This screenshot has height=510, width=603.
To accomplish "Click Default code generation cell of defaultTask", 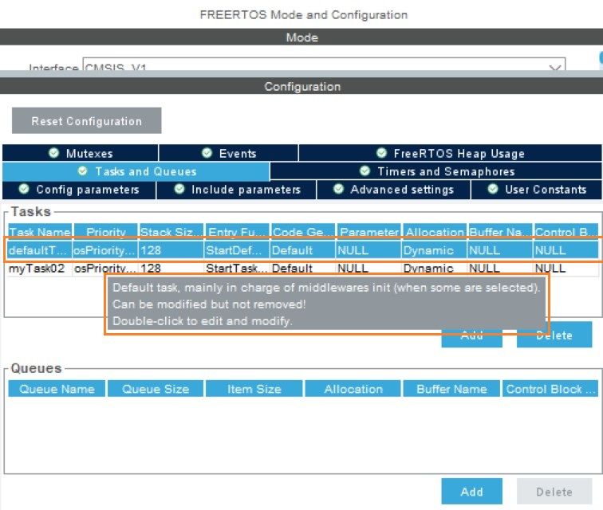I will 301,250.
